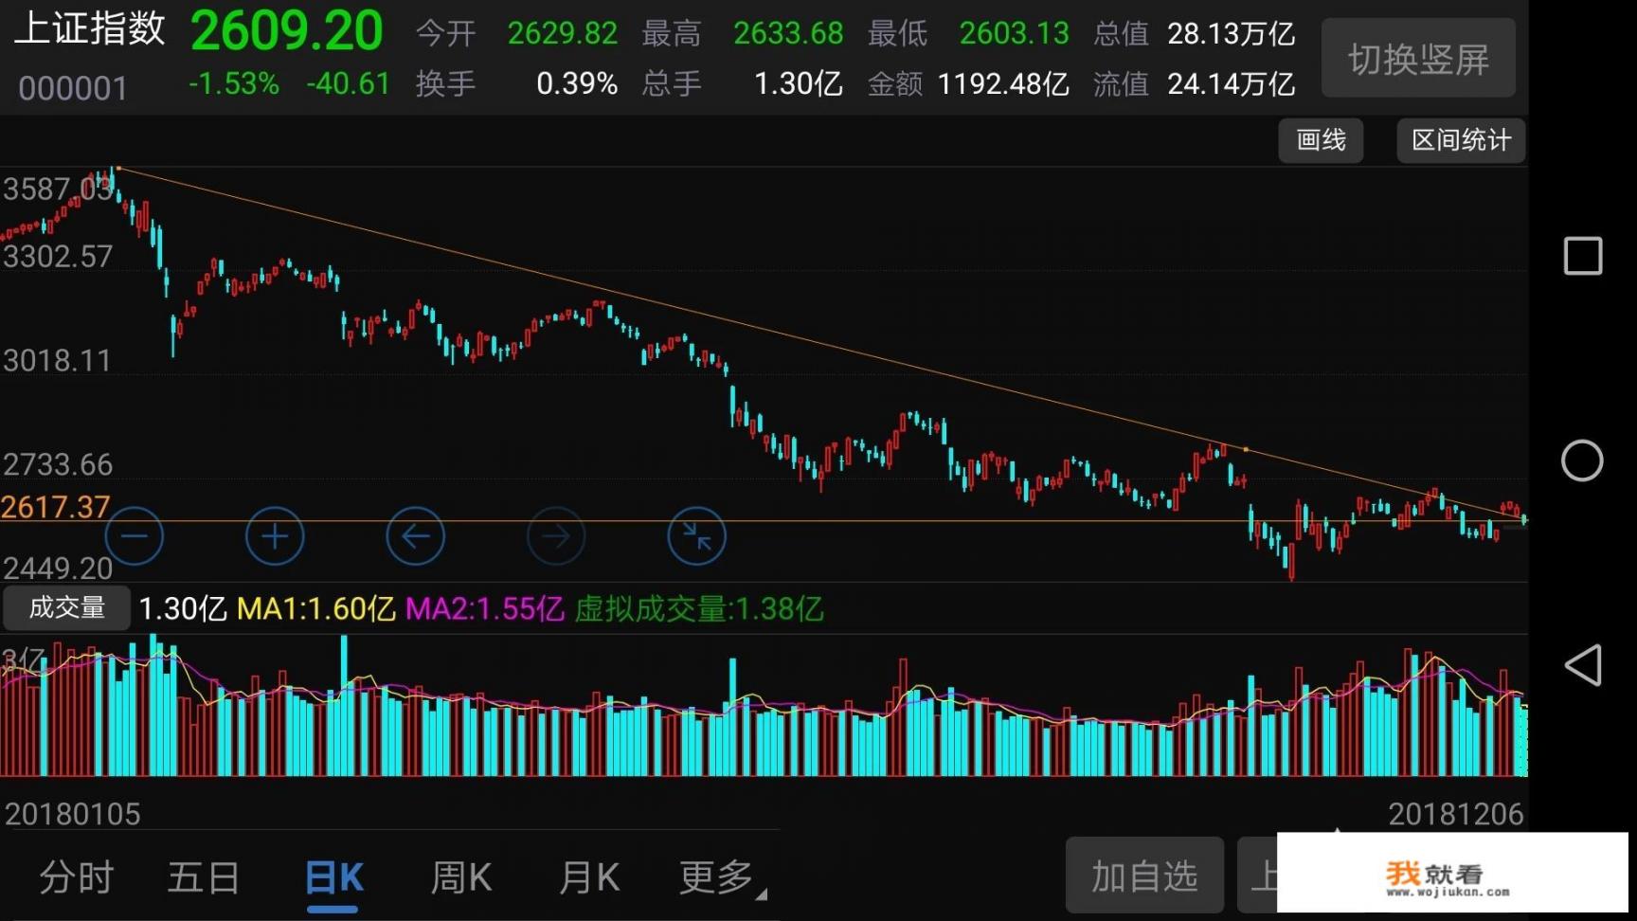Tap the MA2:1.55亿 volume label
This screenshot has width=1637, height=921.
tap(485, 608)
